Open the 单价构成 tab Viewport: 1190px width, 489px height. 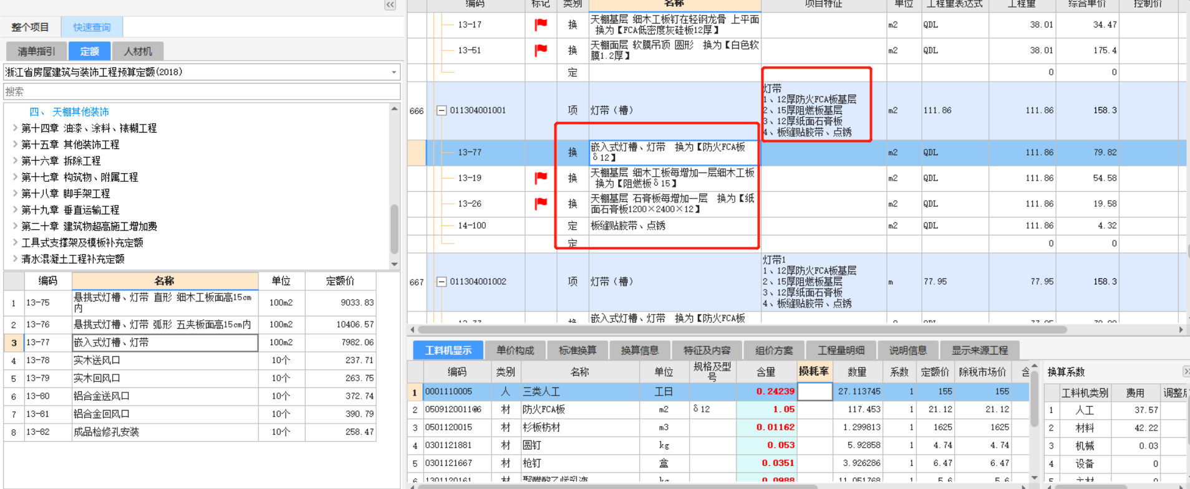tap(515, 350)
